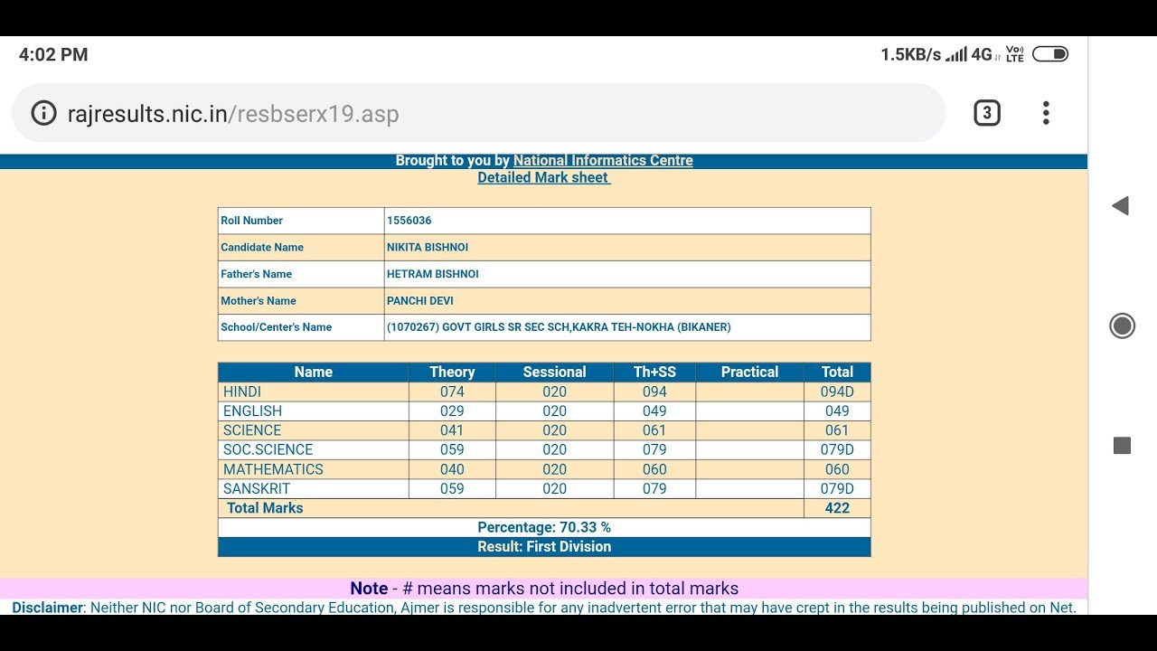Screen dimensions: 1157x651
Task: Select the roll number 1556036
Action: tap(409, 221)
